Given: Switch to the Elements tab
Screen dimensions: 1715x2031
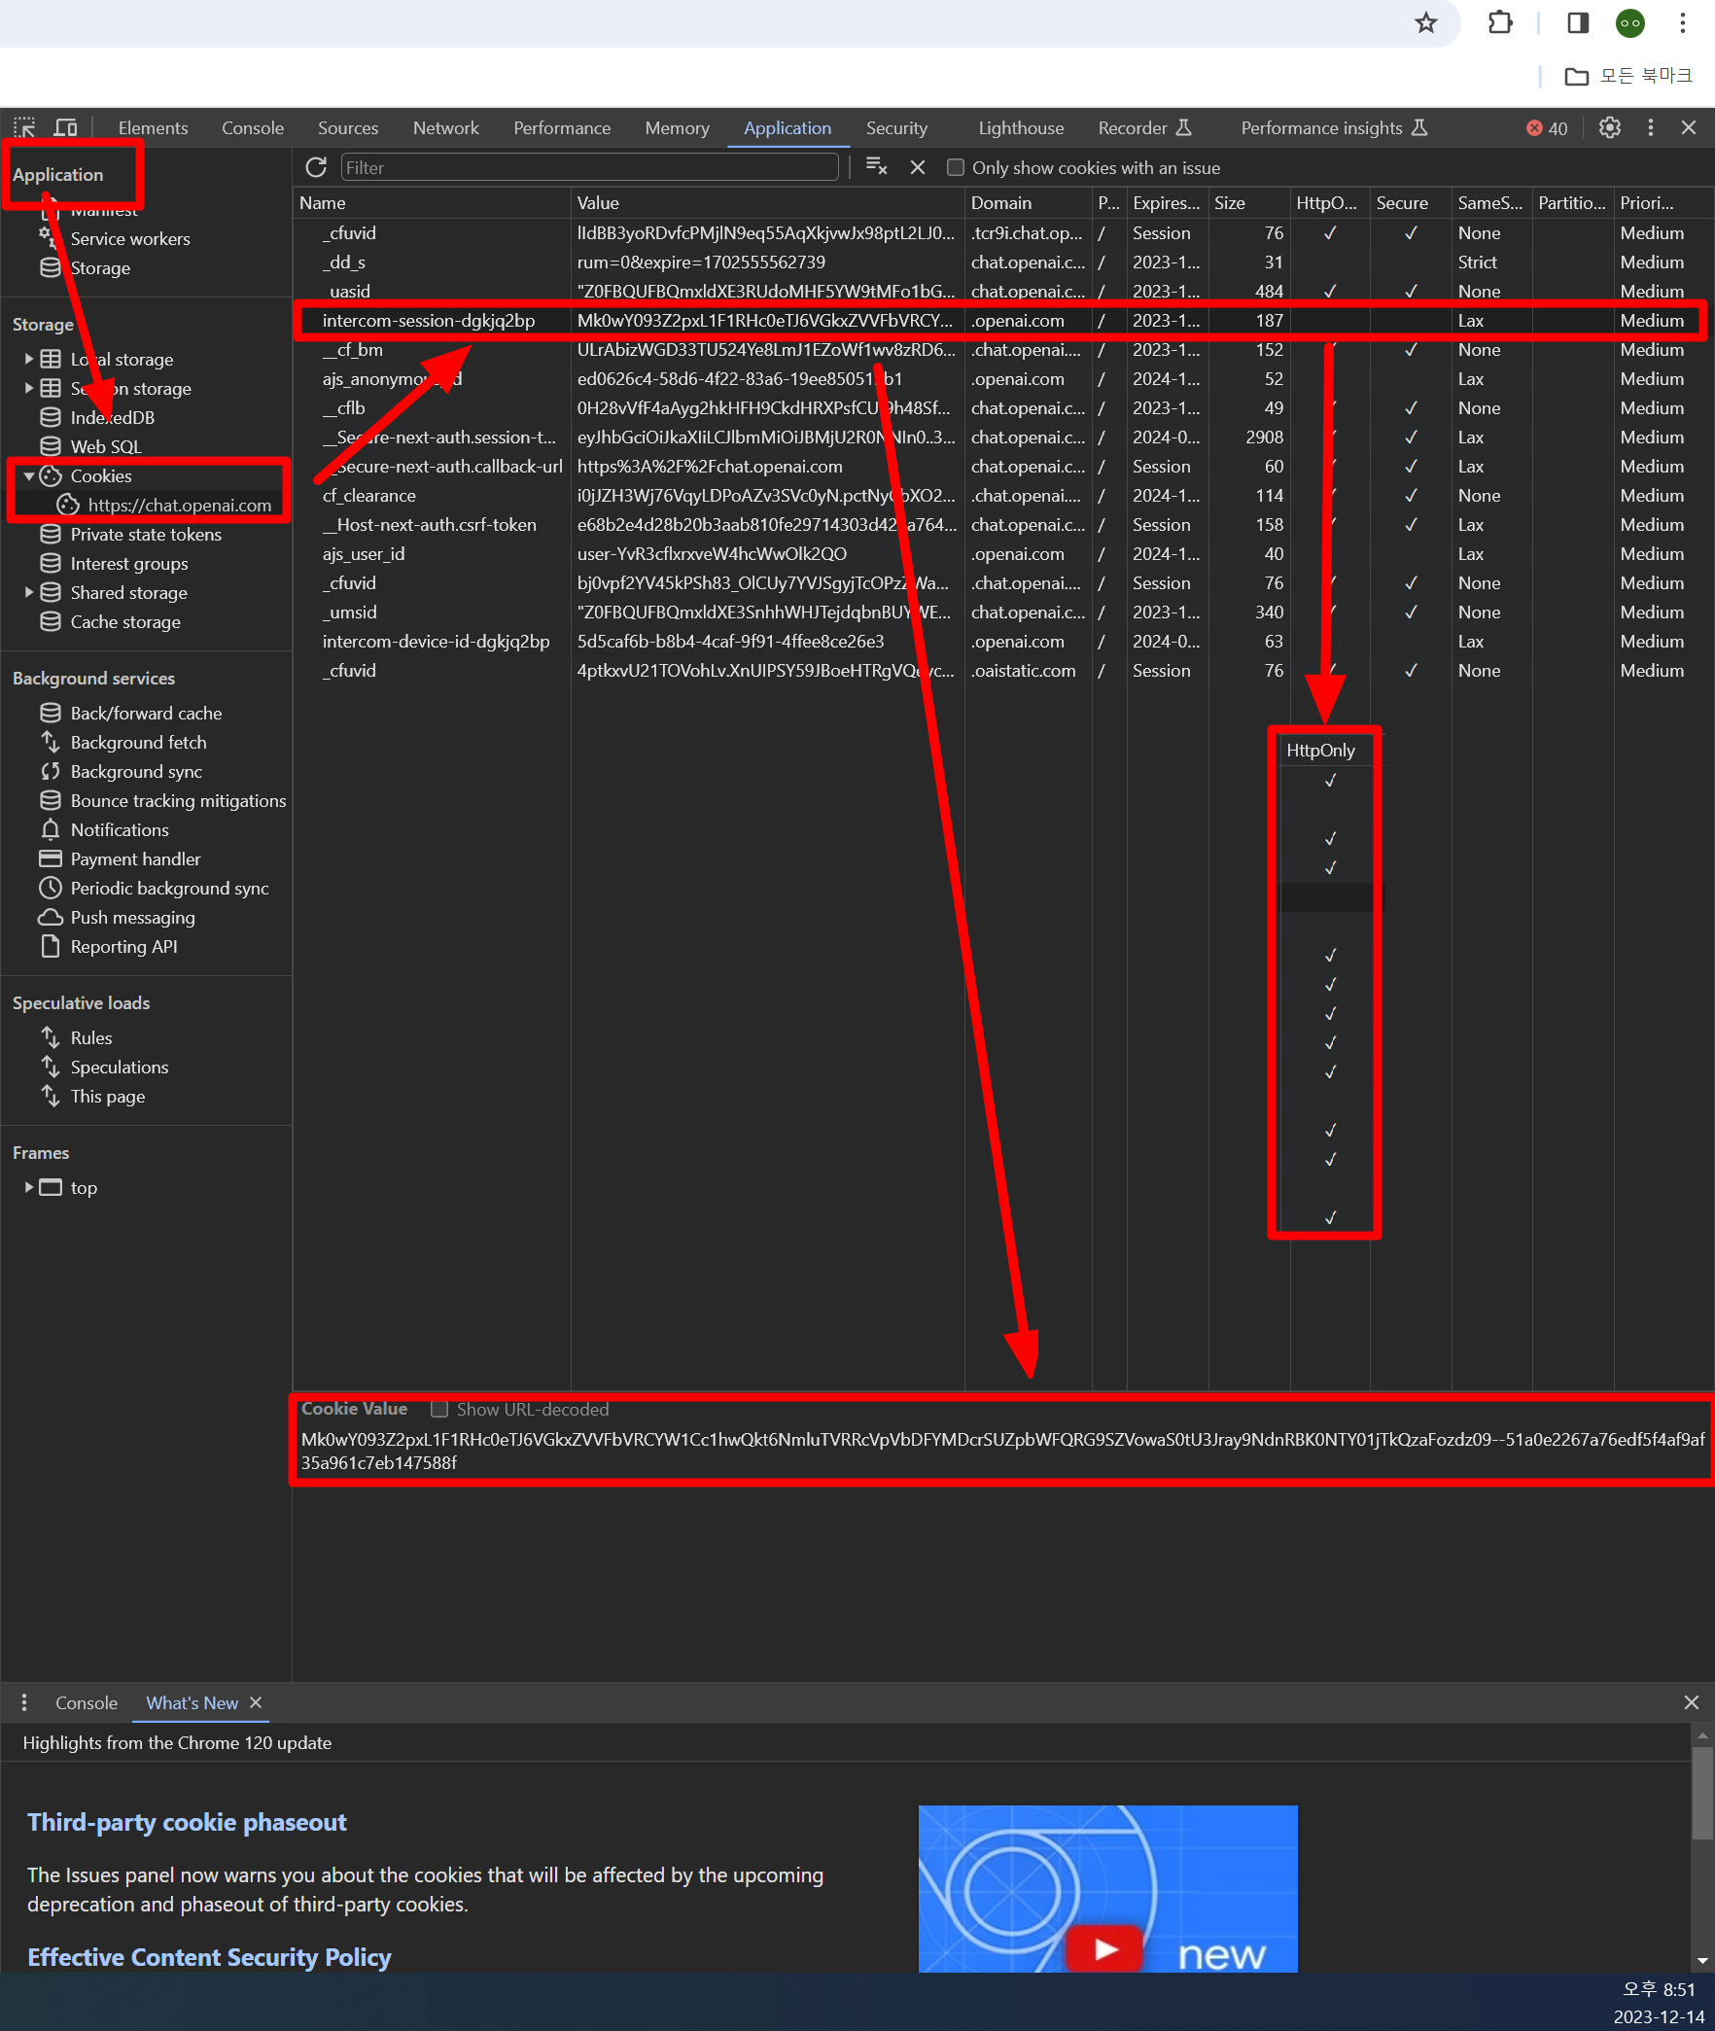Looking at the screenshot, I should pyautogui.click(x=153, y=127).
